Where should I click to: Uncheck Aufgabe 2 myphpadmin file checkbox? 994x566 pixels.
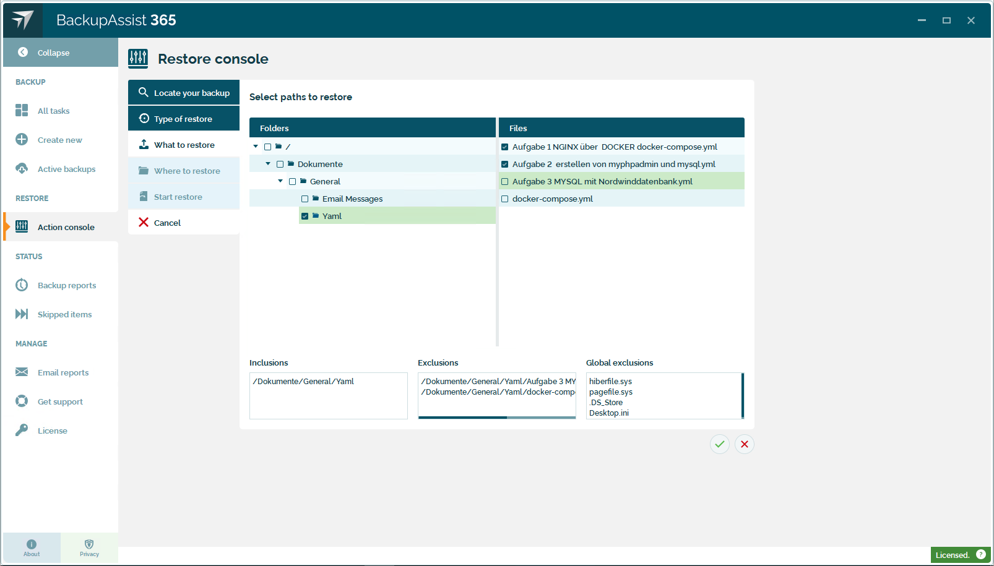505,165
